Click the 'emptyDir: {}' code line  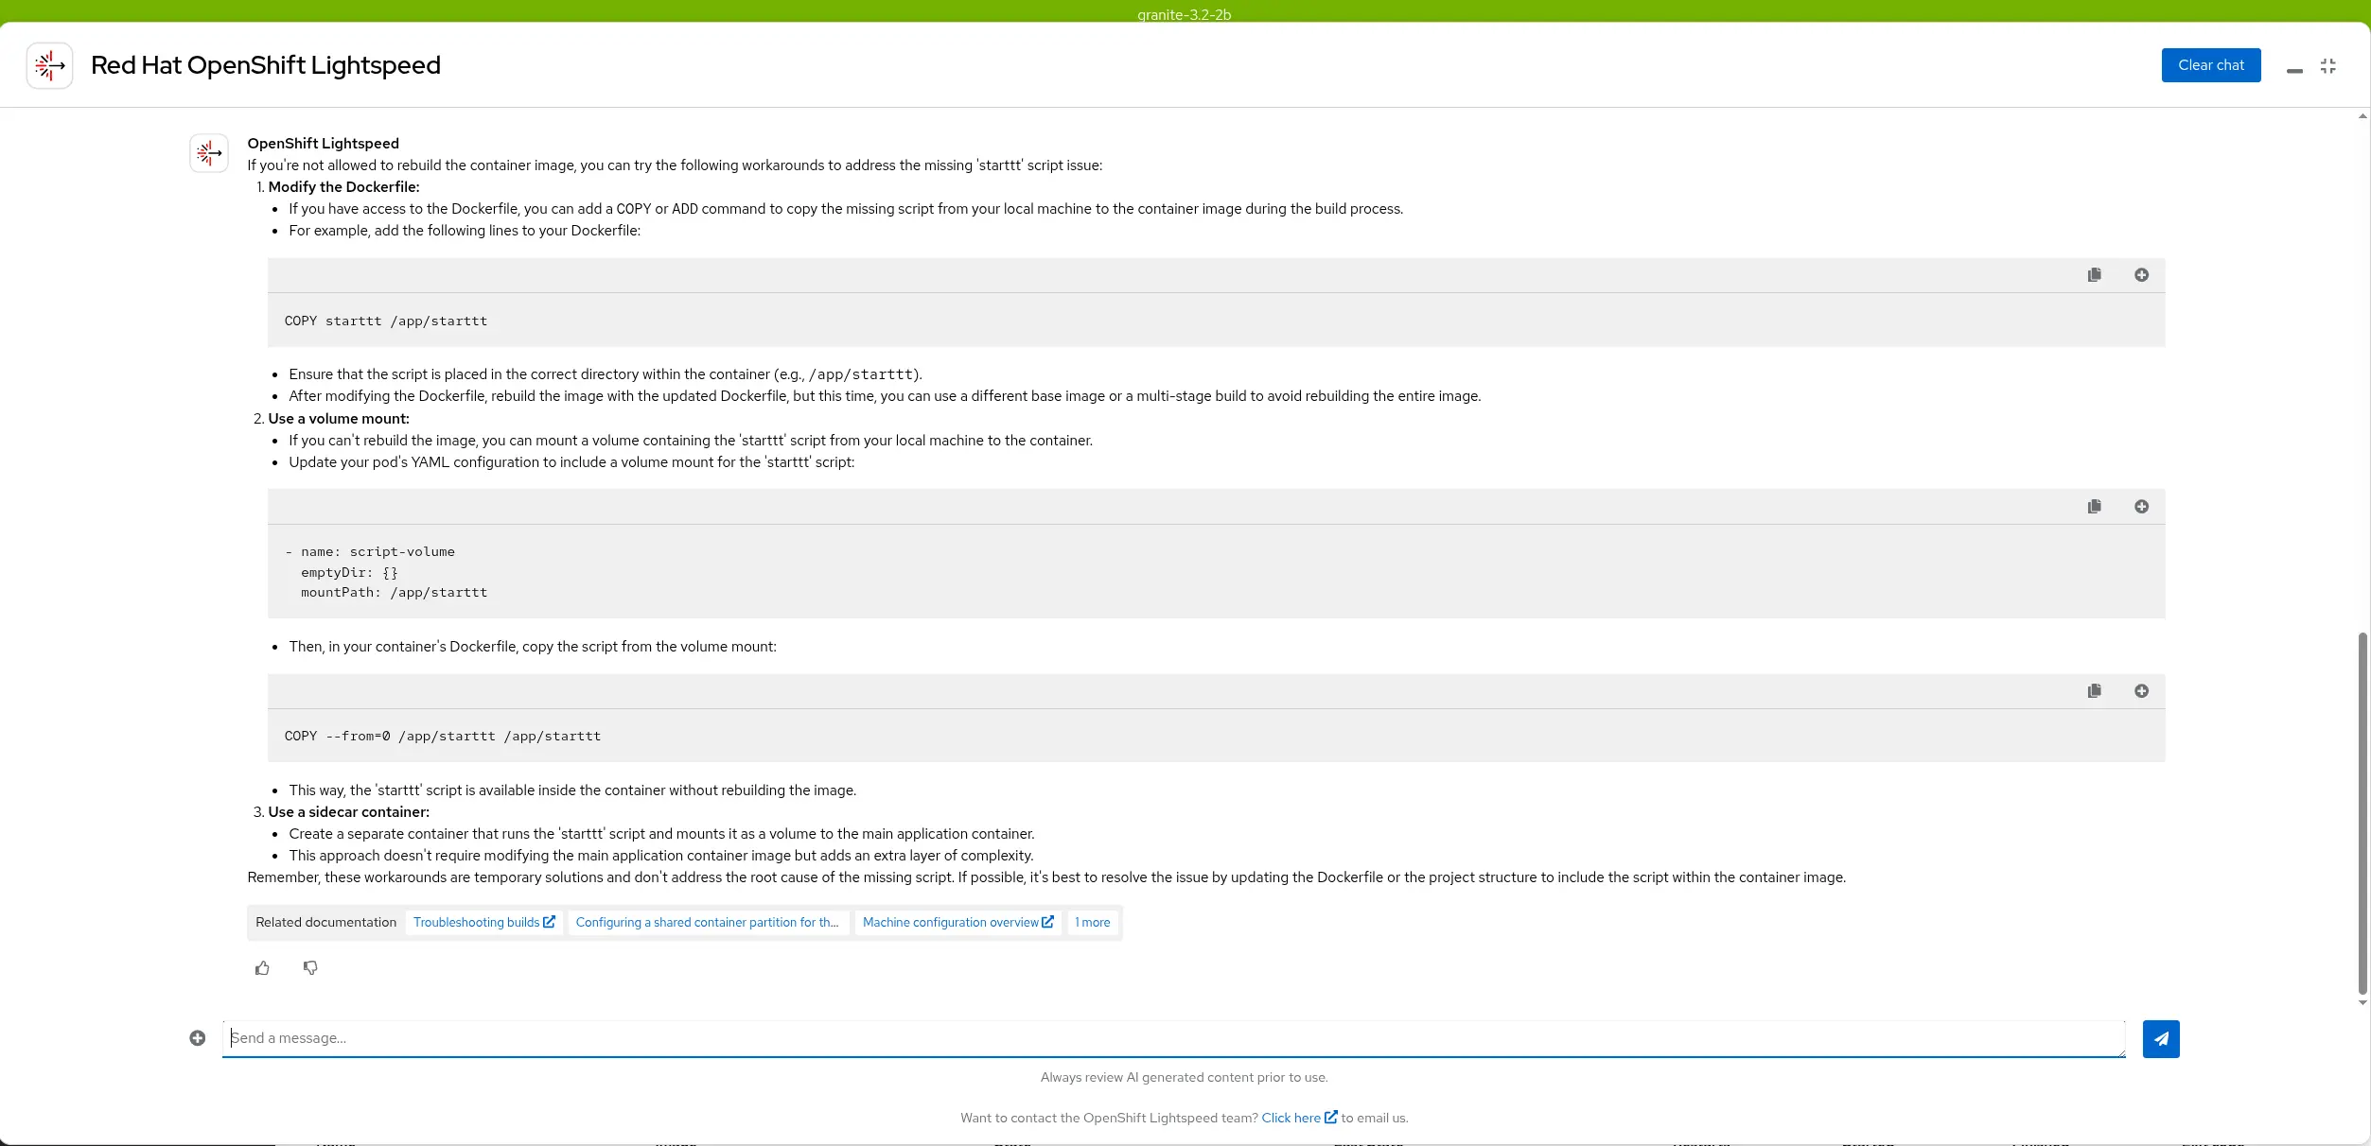click(x=349, y=573)
